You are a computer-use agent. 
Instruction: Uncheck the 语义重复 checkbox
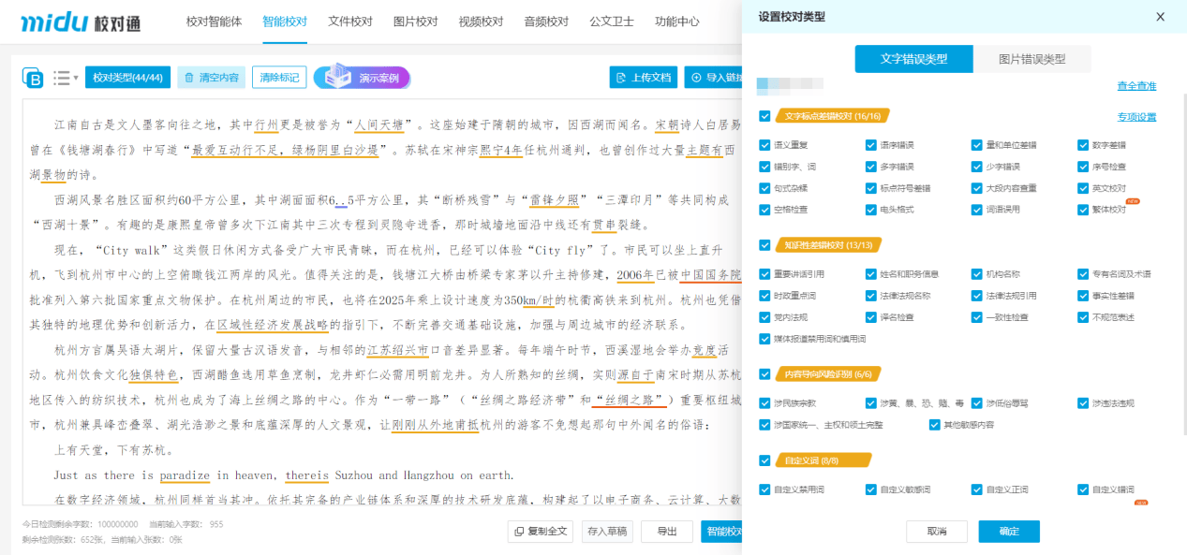coord(764,145)
